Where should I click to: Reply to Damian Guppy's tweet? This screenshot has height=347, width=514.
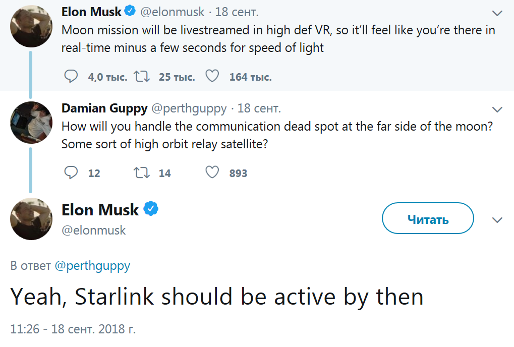coord(72,173)
